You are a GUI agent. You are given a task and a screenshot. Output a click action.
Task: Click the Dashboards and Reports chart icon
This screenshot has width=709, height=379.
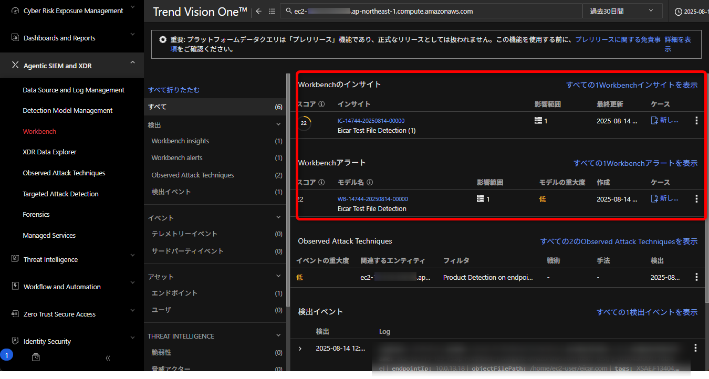15,38
